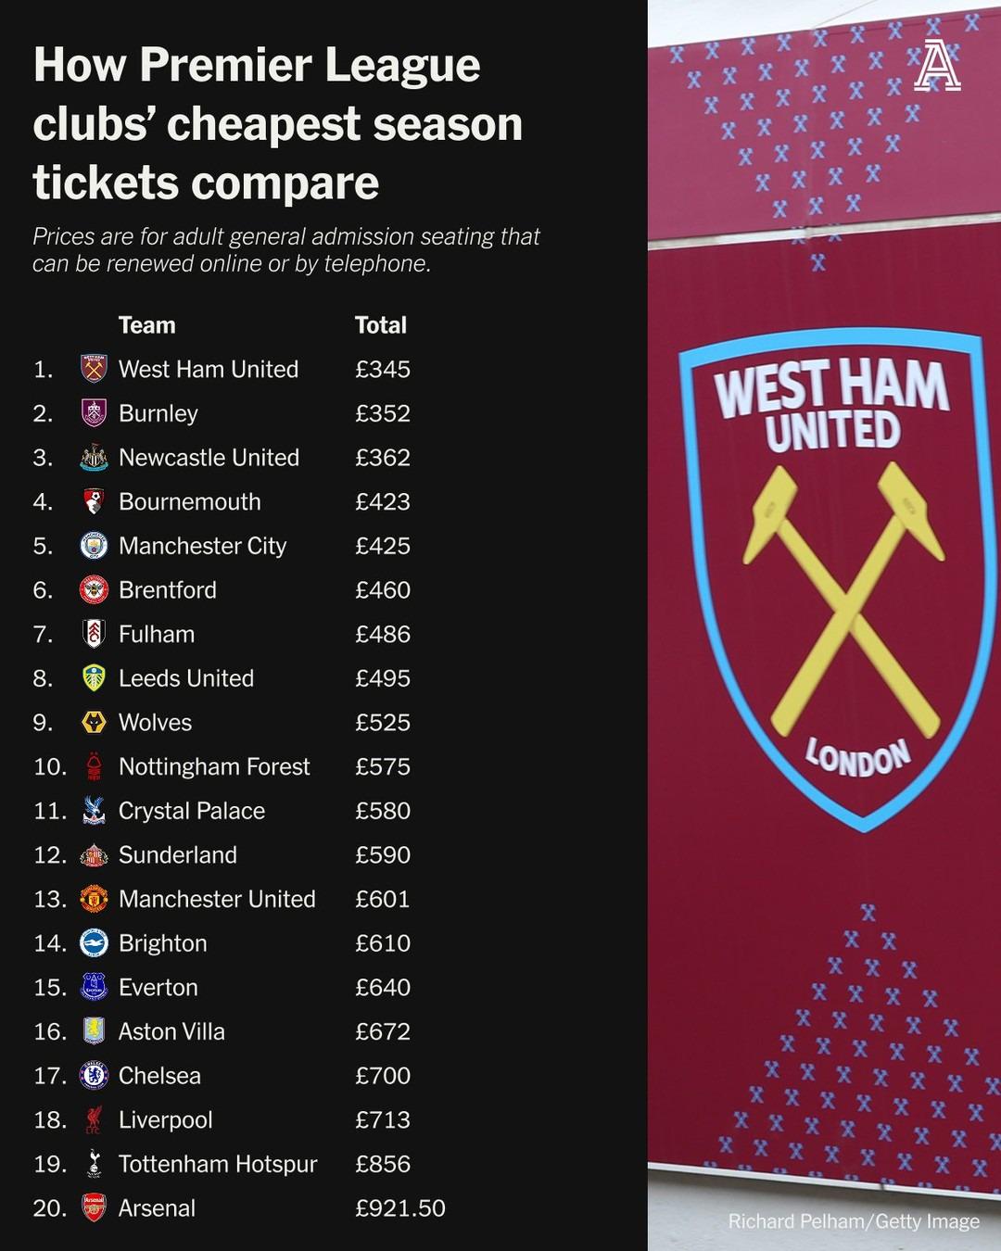Click the Tottenham Hotspur team name
Viewport: 1001px width, 1251px height.
pos(218,1164)
